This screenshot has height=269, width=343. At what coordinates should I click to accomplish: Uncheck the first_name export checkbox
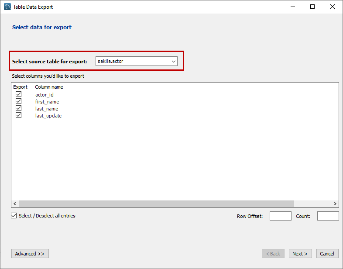(x=19, y=101)
